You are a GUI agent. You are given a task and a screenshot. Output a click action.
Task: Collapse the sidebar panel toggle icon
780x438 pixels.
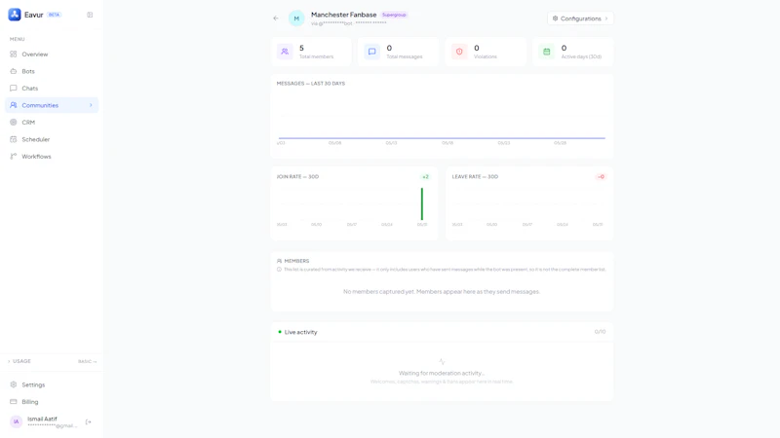tap(90, 15)
